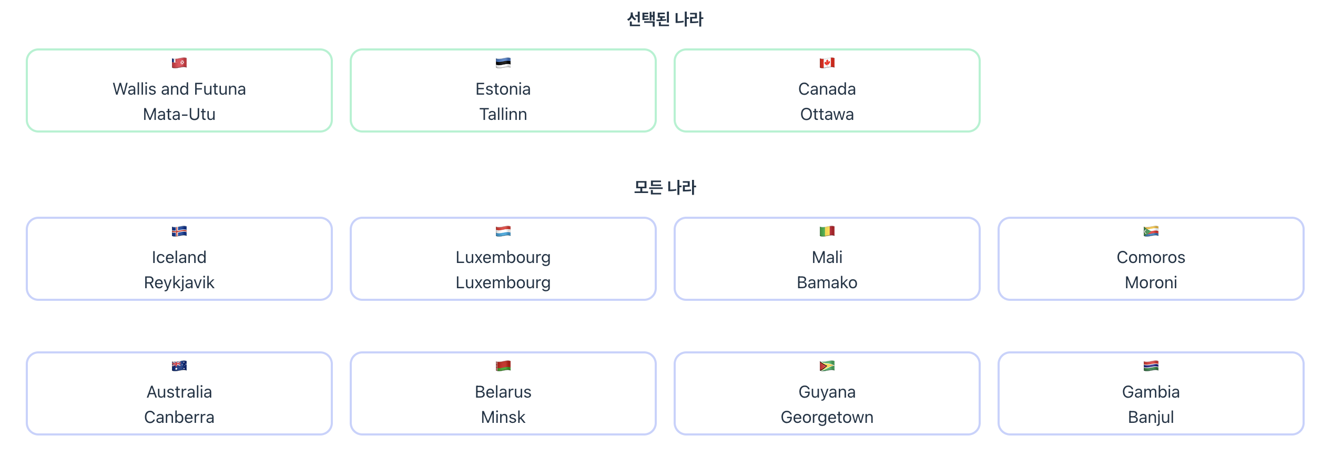Click the Mali flag icon
This screenshot has width=1342, height=466.
click(x=827, y=230)
